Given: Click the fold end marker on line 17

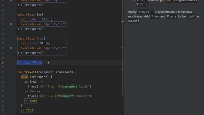Looking at the screenshot, I should (x=16, y=29).
